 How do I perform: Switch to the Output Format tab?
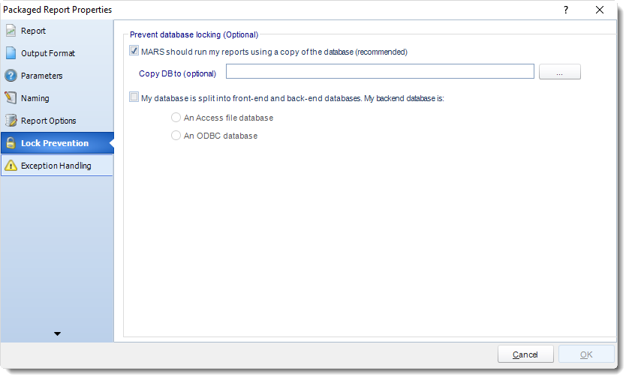coord(48,53)
